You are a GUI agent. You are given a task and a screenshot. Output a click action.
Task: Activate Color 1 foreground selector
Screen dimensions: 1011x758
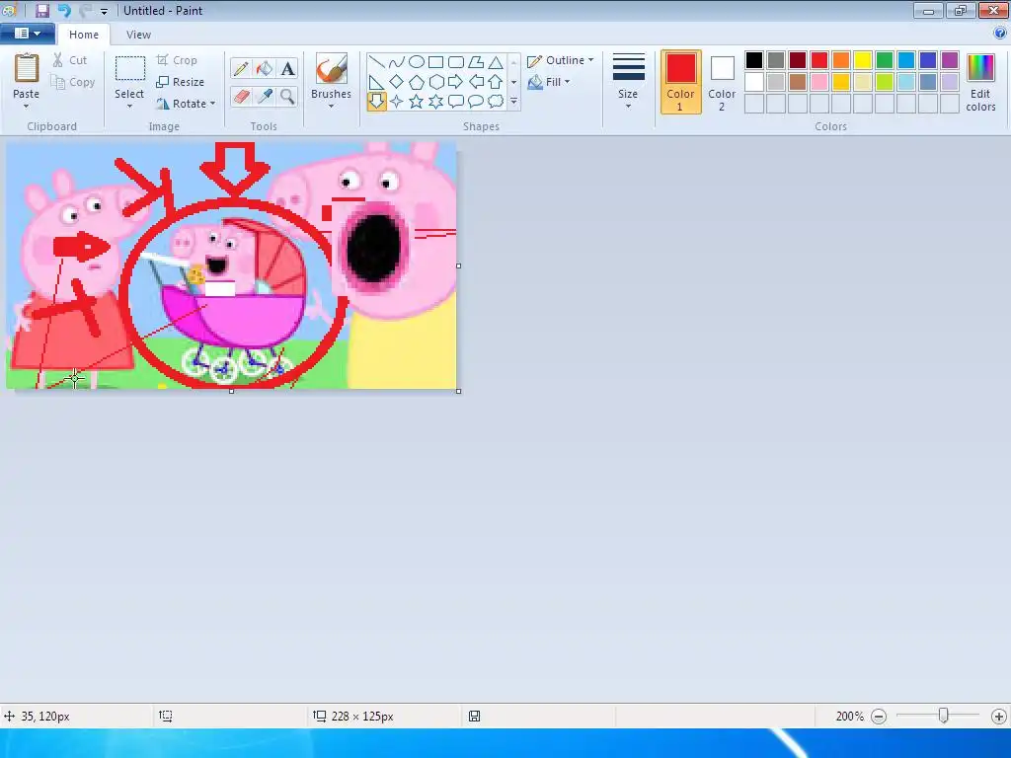point(681,82)
